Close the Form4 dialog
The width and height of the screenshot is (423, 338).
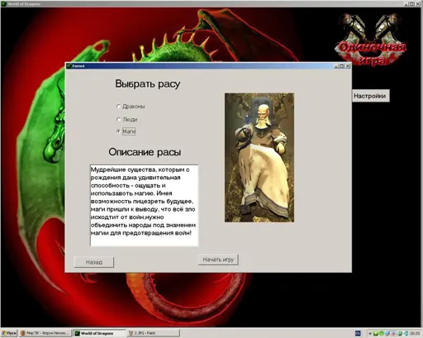click(348, 66)
